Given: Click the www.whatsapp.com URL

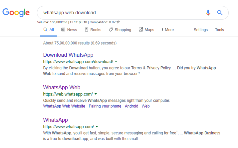Looking at the screenshot, I should (69, 127).
